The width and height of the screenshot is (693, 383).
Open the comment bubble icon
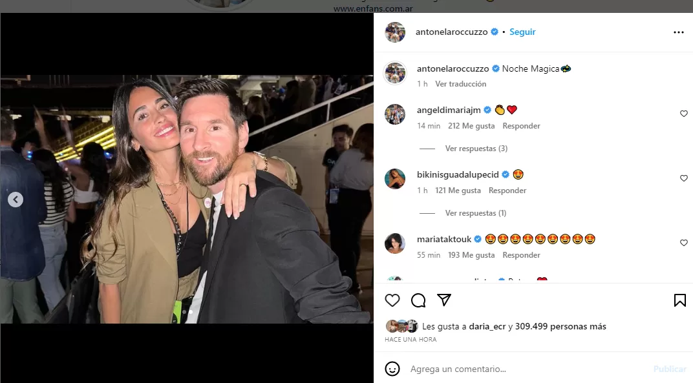[x=418, y=300]
